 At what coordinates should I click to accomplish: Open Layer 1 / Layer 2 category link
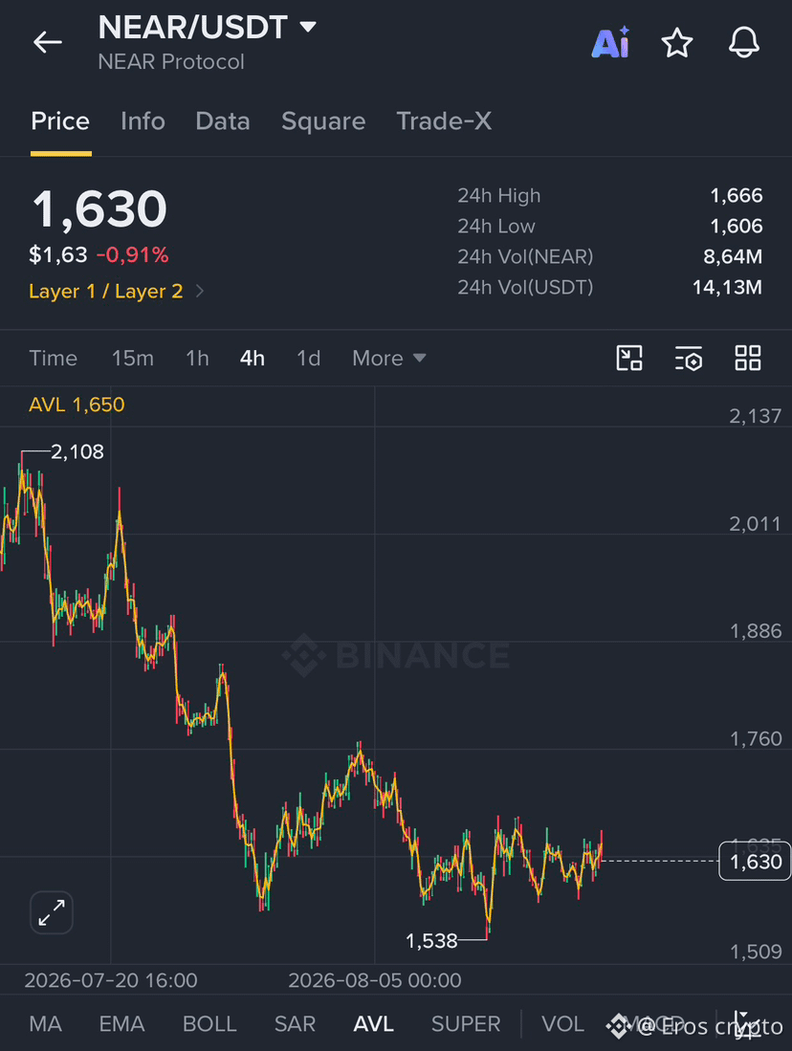coord(116,292)
